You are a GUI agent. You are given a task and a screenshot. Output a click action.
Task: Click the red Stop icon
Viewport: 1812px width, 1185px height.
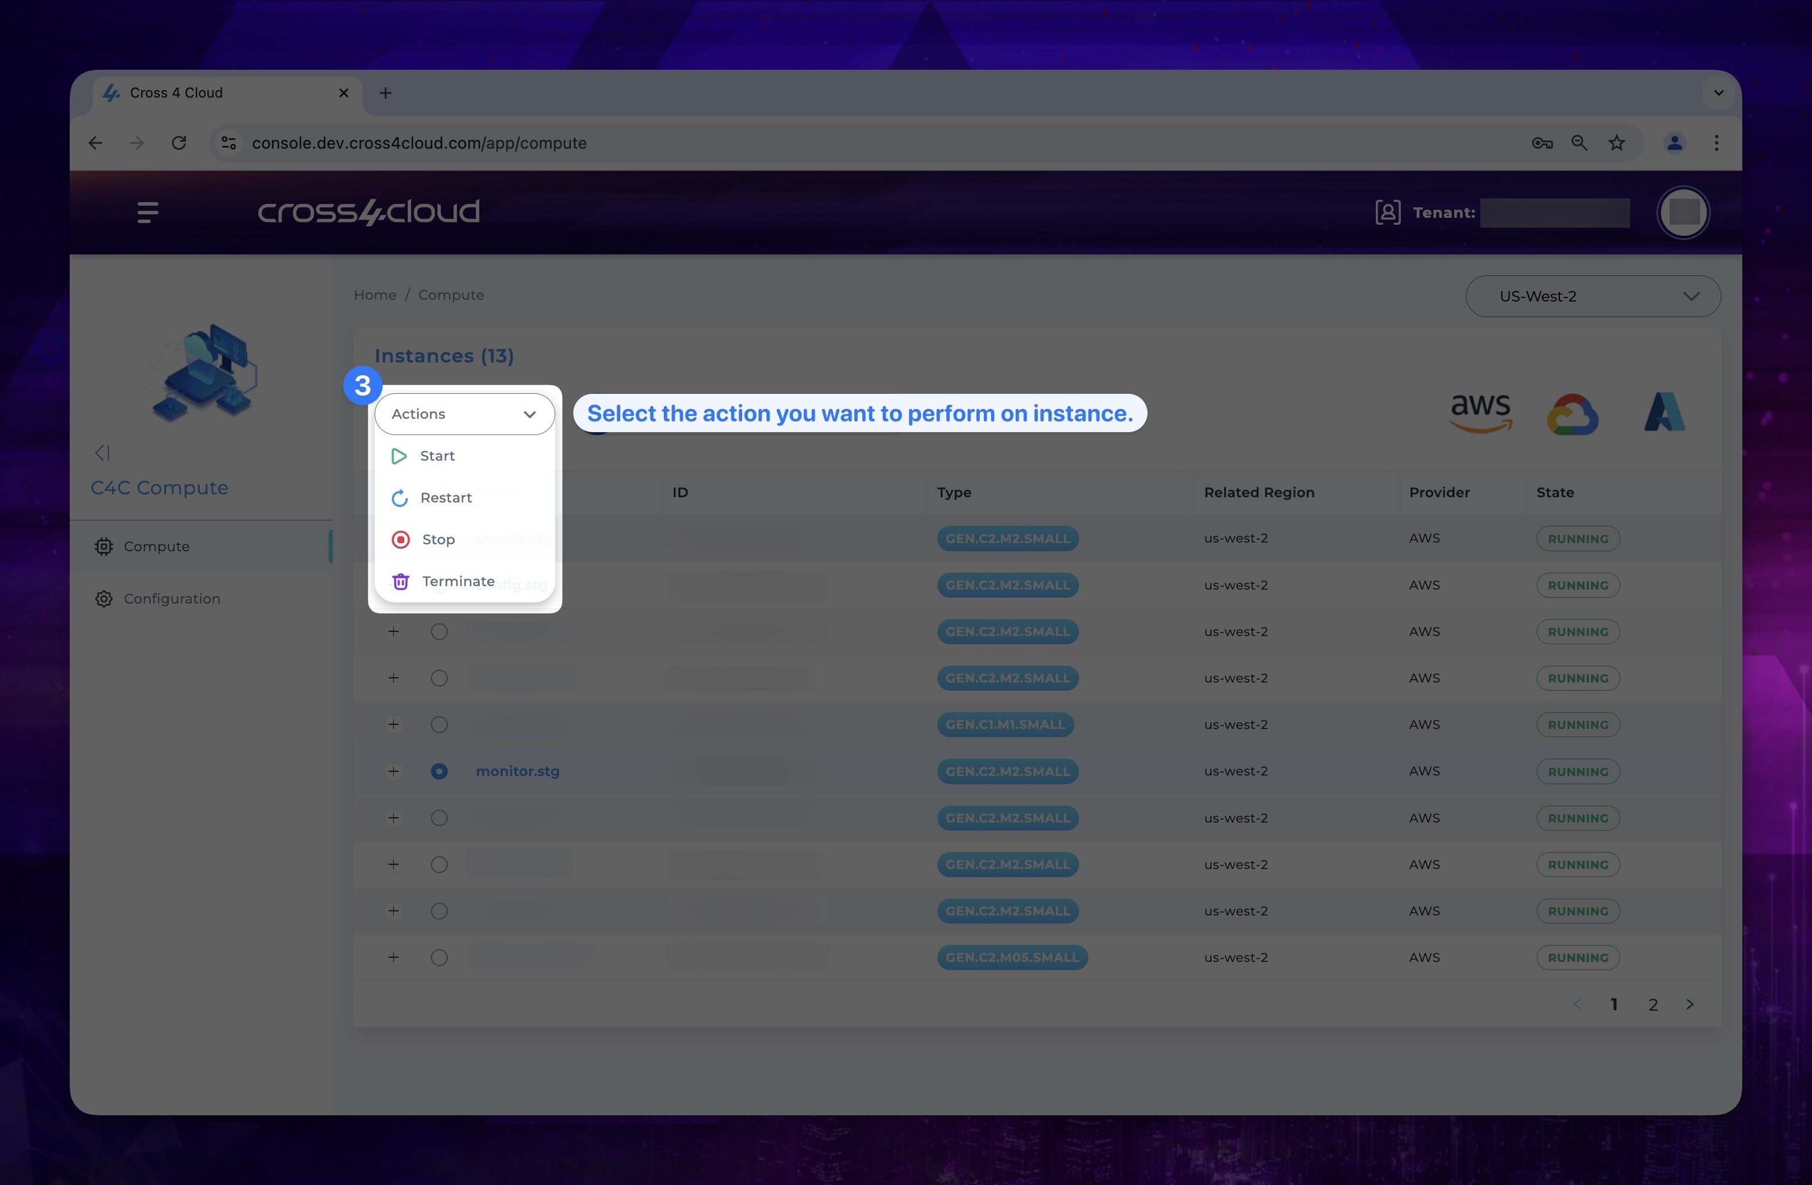[x=401, y=540]
